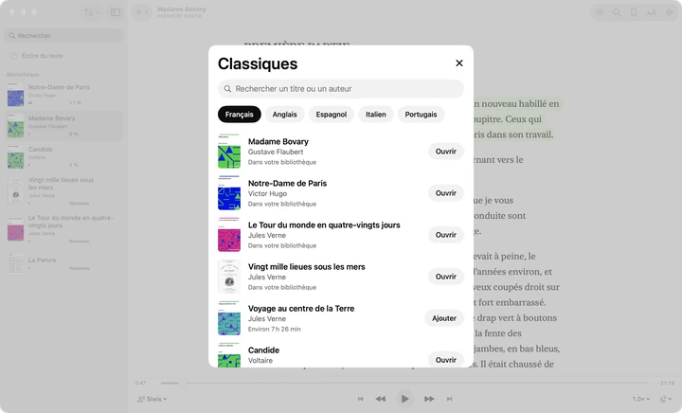
Task: Open the sort order dropdown in sidebar toolbar
Action: (92, 12)
